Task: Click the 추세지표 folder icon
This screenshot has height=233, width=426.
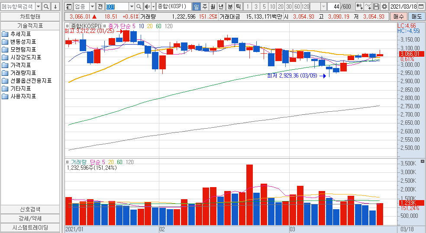Action: pyautogui.click(x=5, y=34)
